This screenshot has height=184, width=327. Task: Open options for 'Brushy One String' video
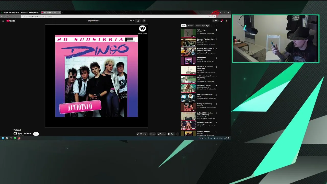(216, 49)
